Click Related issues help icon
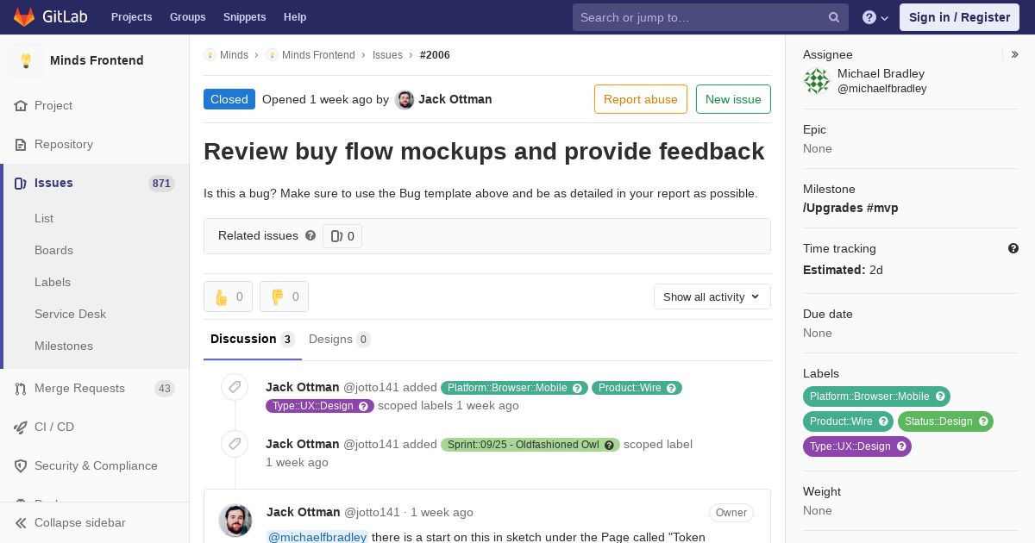This screenshot has height=543, width=1035. coord(310,235)
